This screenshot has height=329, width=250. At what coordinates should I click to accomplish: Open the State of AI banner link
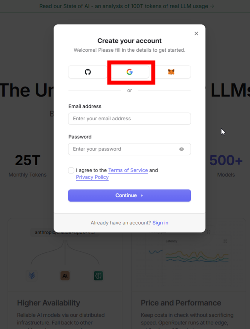pyautogui.click(x=126, y=6)
